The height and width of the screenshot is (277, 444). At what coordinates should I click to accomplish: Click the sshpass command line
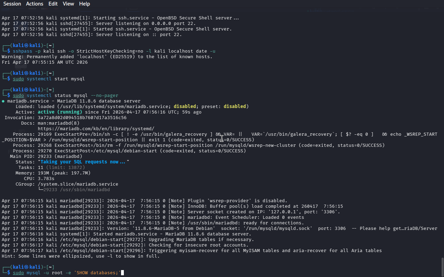coord(114,51)
